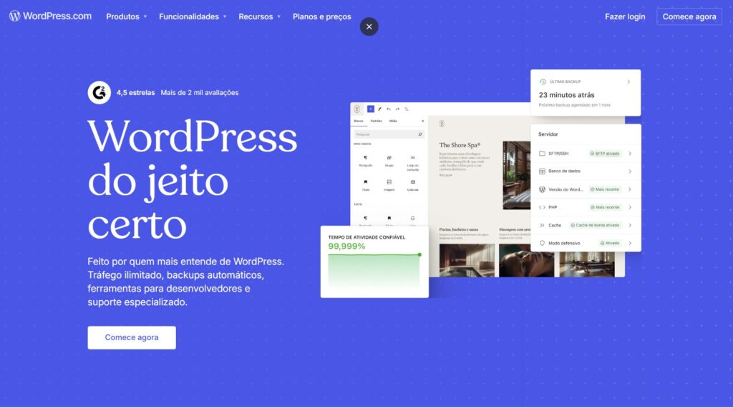Select the pencil edit tool in editor toolbar
733x408 pixels.
(379, 109)
